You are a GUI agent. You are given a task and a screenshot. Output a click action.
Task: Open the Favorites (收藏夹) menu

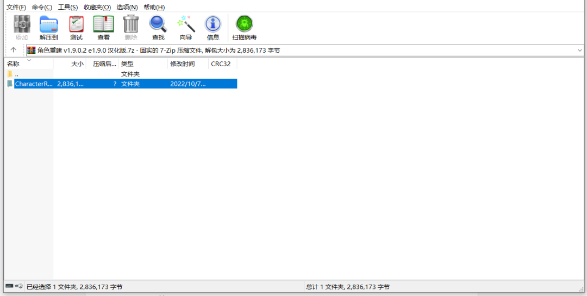click(x=97, y=7)
